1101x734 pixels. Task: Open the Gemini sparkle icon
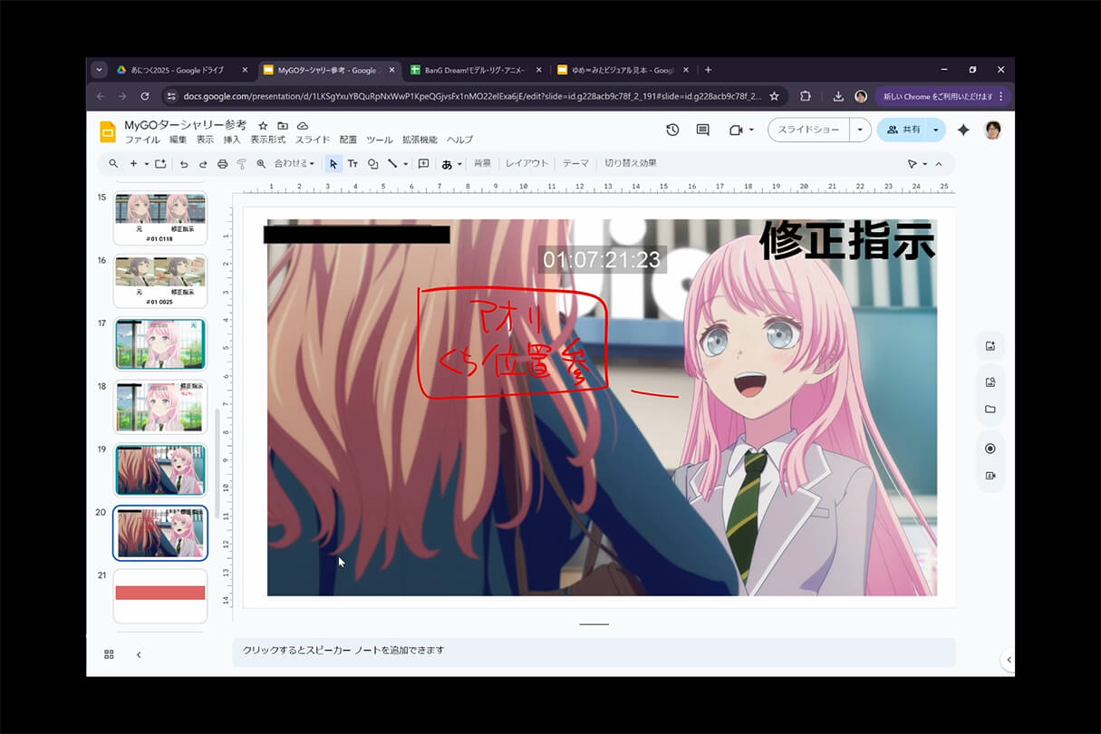tap(963, 130)
